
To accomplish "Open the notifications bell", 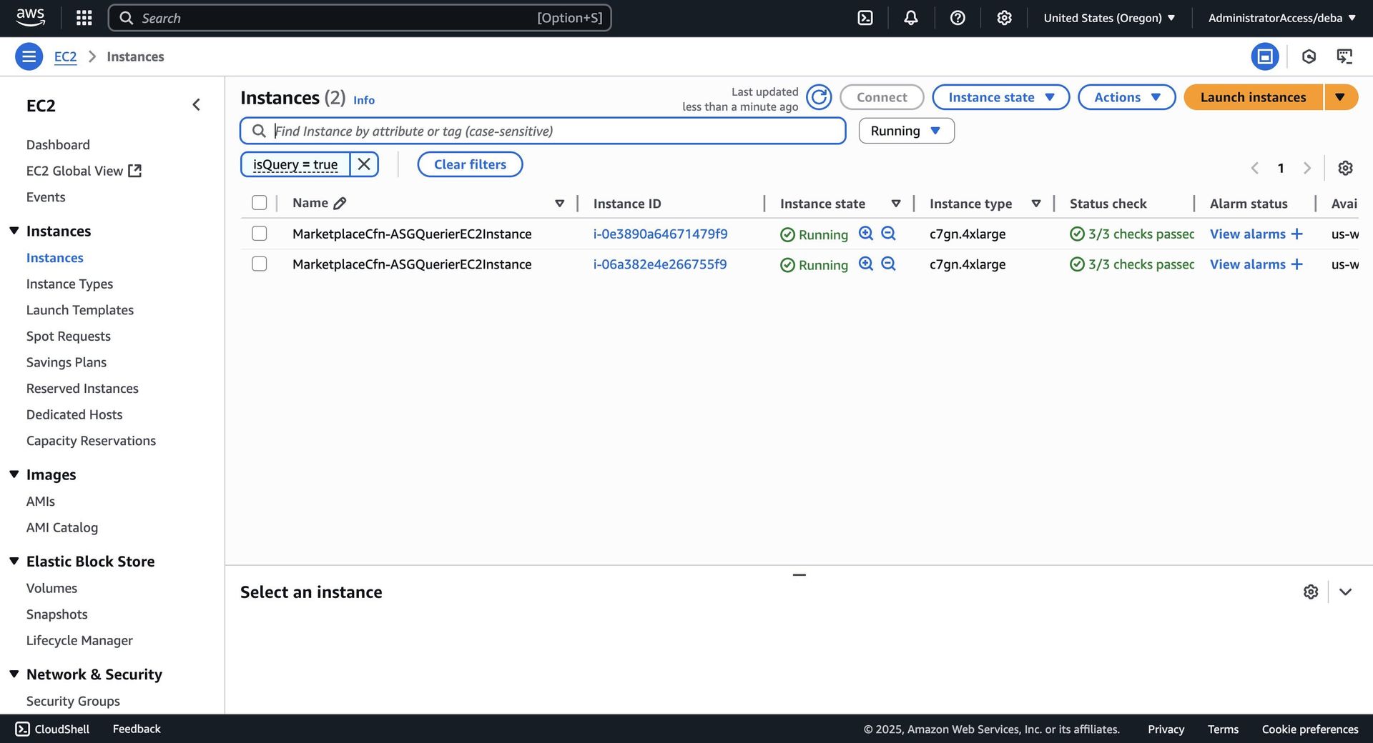I will pos(910,18).
